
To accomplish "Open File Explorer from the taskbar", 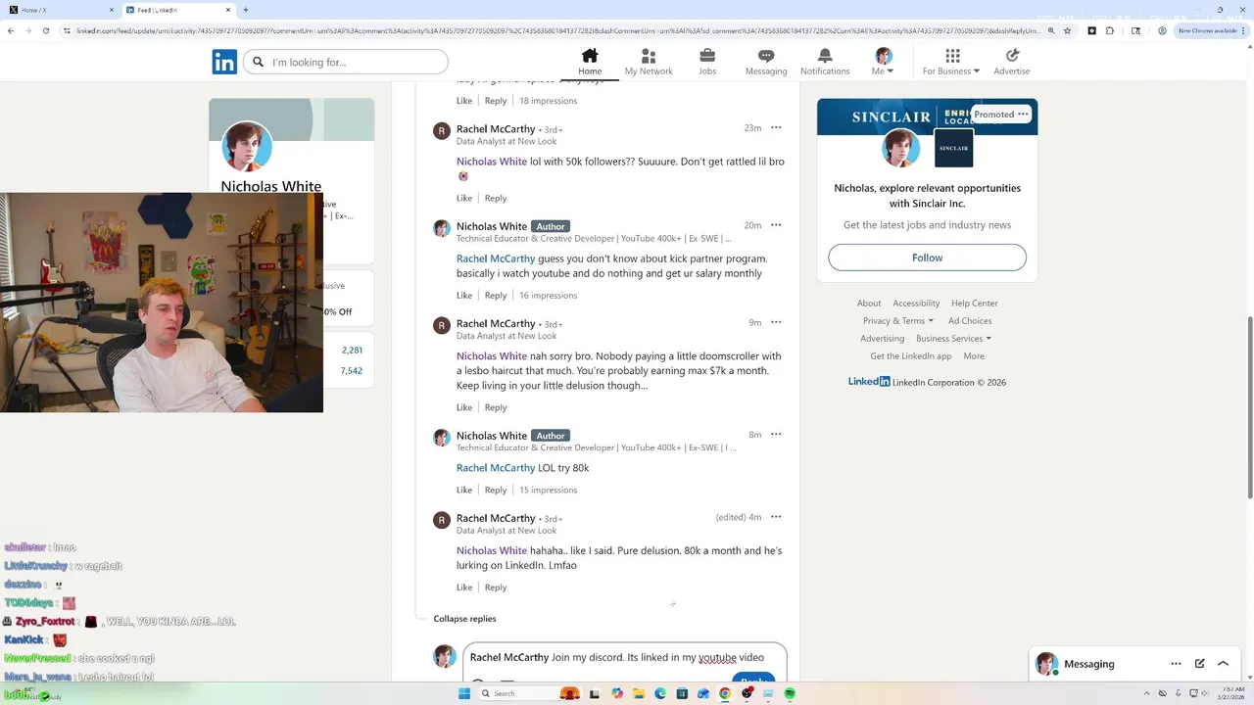I will click(639, 693).
